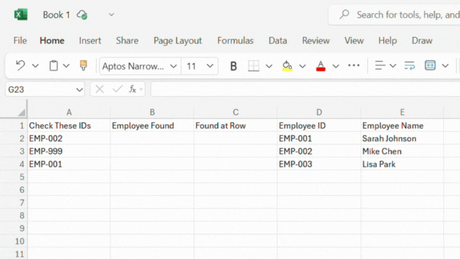Open the Draw tab
The width and height of the screenshot is (460, 259).
[x=422, y=41]
